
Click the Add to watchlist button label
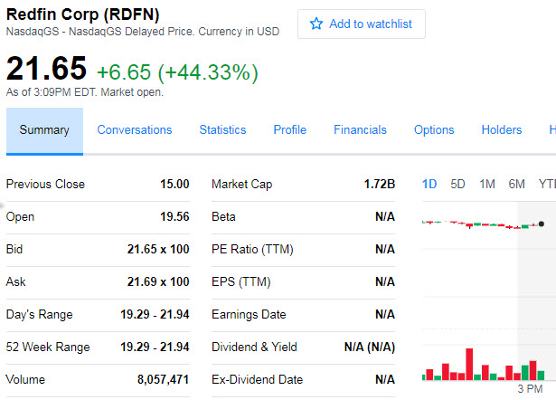(x=371, y=24)
